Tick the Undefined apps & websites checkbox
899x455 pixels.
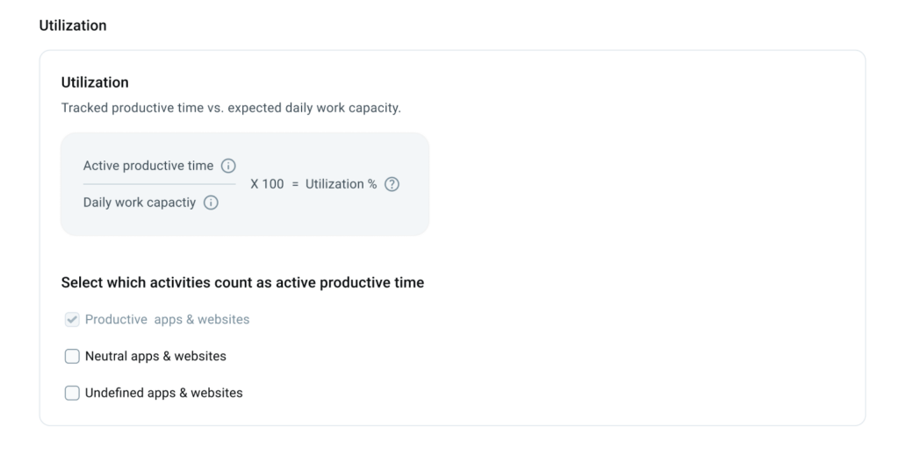coord(72,393)
